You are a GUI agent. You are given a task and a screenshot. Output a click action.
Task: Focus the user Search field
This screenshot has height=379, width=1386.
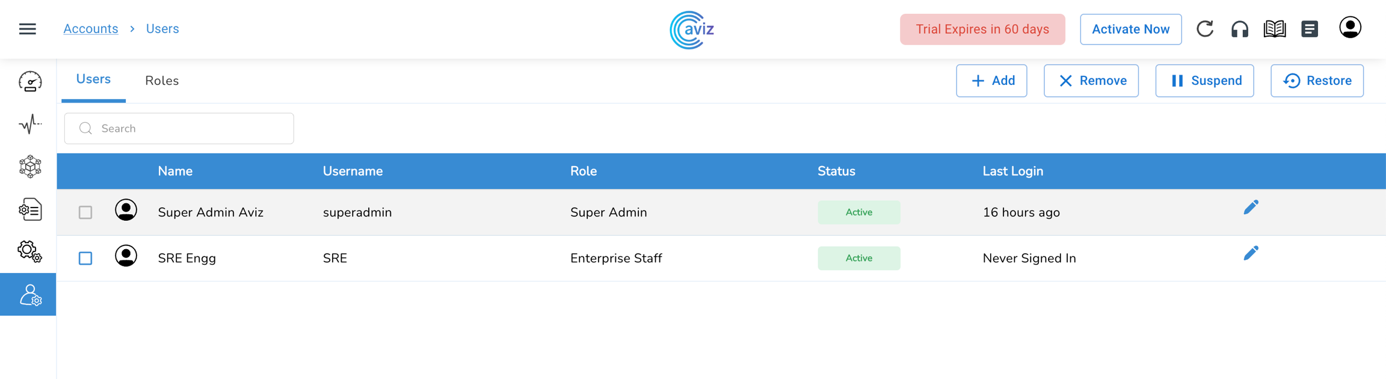pos(186,128)
